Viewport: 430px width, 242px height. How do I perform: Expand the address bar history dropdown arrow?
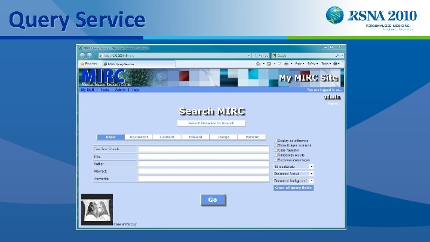tap(248, 56)
